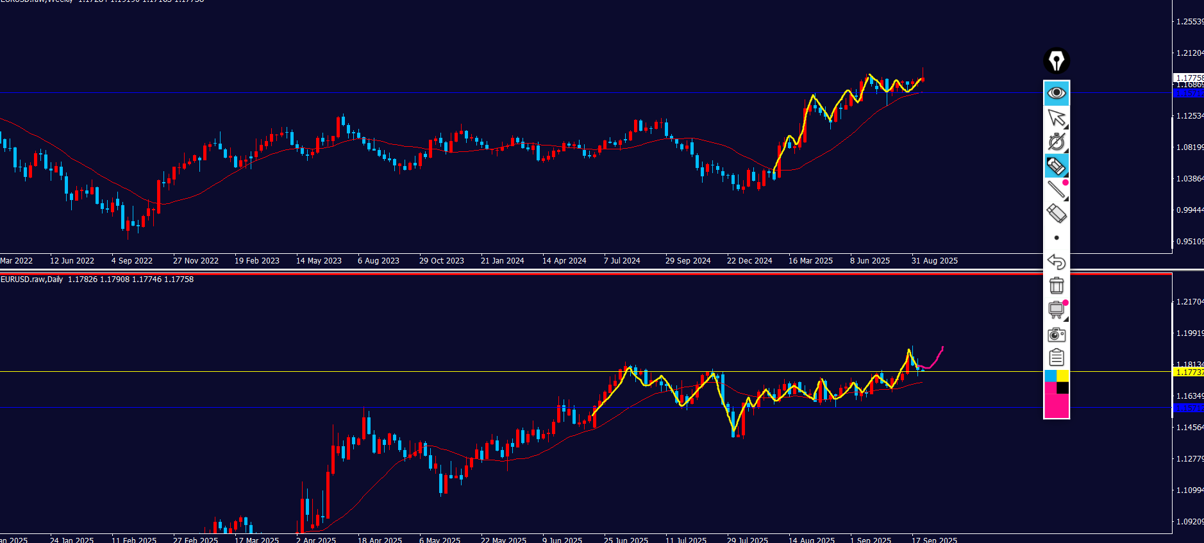Toggle the highlighted marker pen tool
The width and height of the screenshot is (1204, 543).
tap(1056, 166)
